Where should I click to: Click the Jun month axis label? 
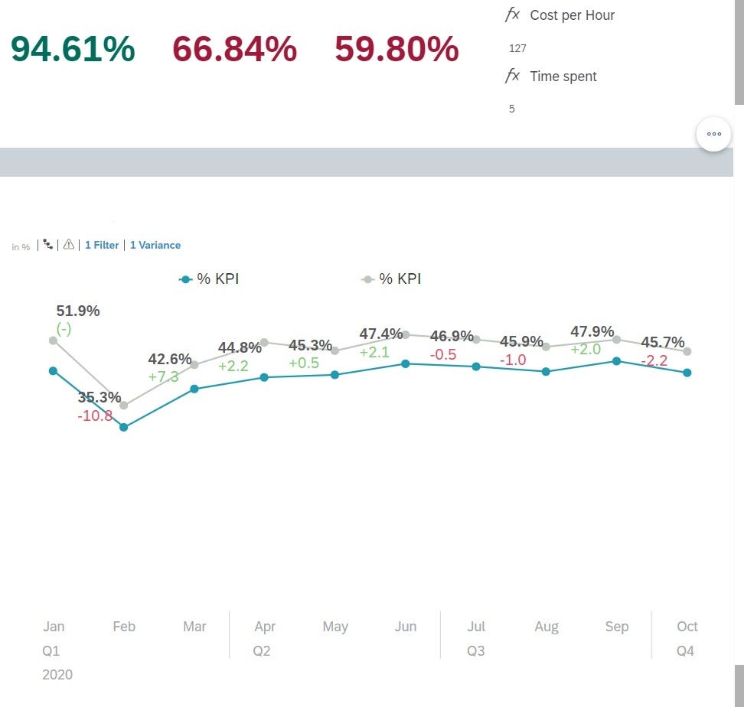pos(406,627)
